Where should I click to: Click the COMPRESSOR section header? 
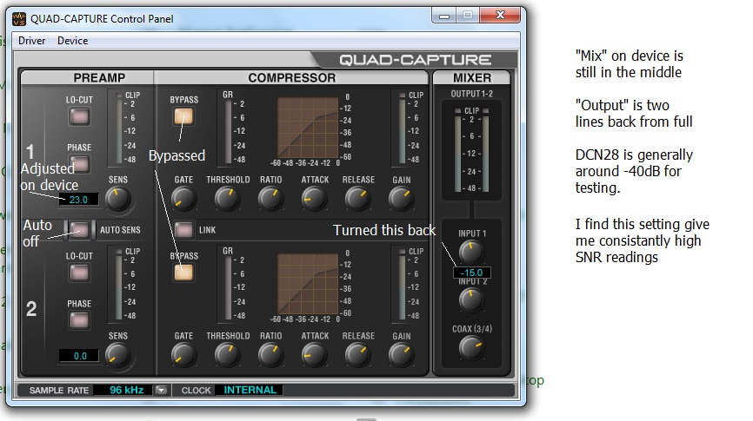pos(291,77)
